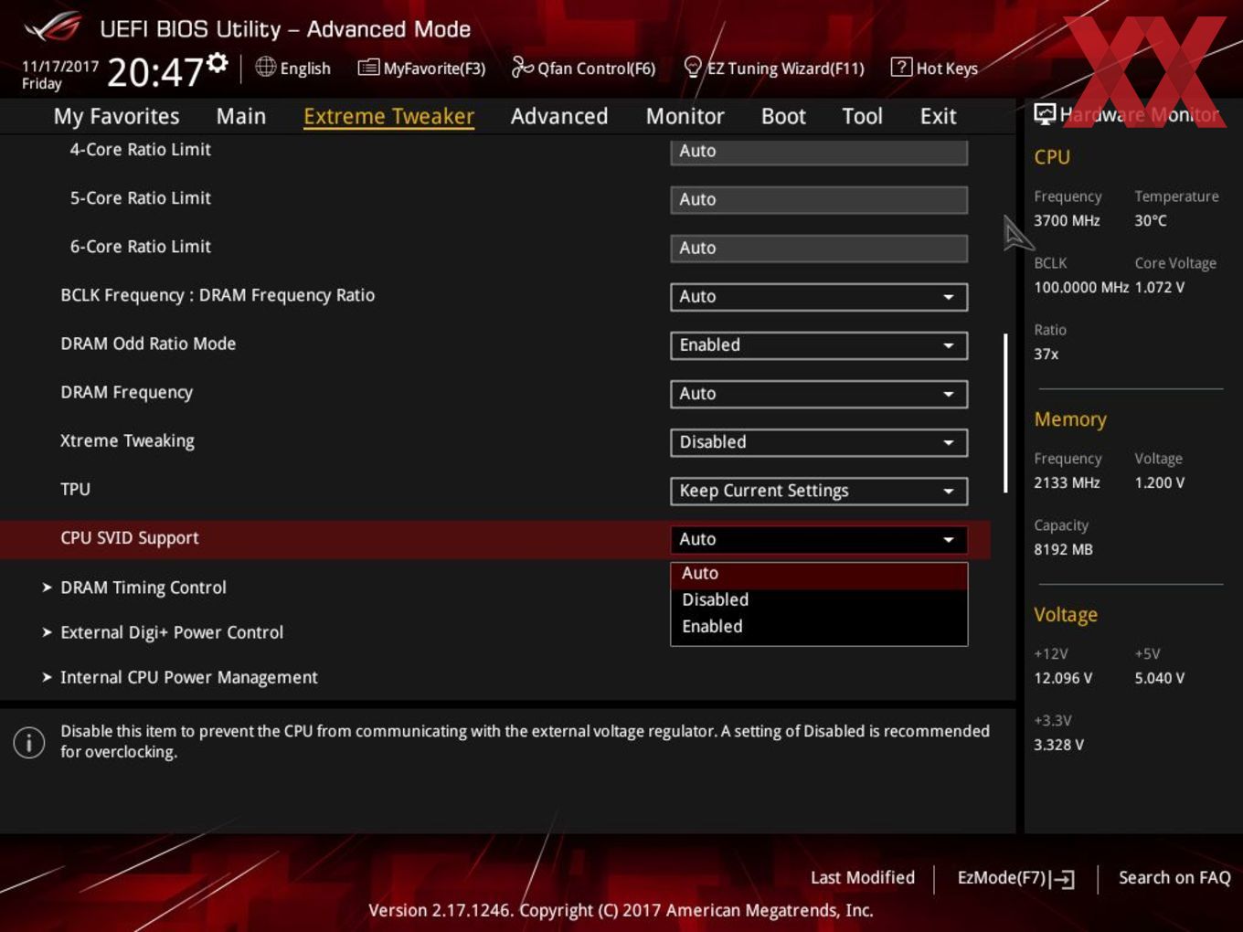Click Last Modified button
The image size is (1243, 932).
pos(862,878)
